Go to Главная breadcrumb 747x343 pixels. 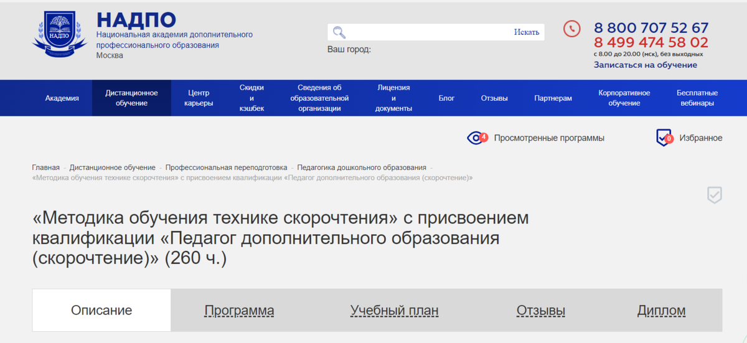tap(46, 167)
